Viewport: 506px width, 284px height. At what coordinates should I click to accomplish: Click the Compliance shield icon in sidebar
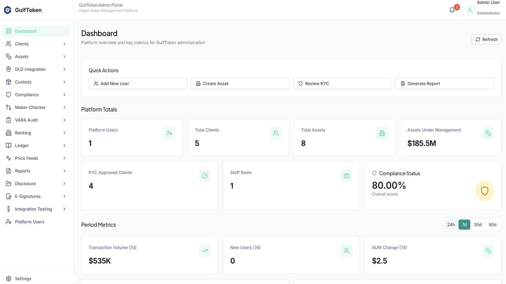click(9, 95)
